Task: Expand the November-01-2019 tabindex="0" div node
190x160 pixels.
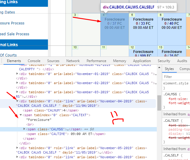Action: pos(17,74)
